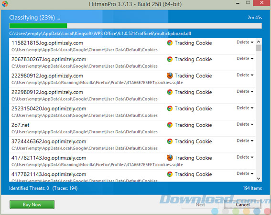This screenshot has height=215, width=271.
Task: Click the results list scrollbar thumb
Action: [259, 48]
